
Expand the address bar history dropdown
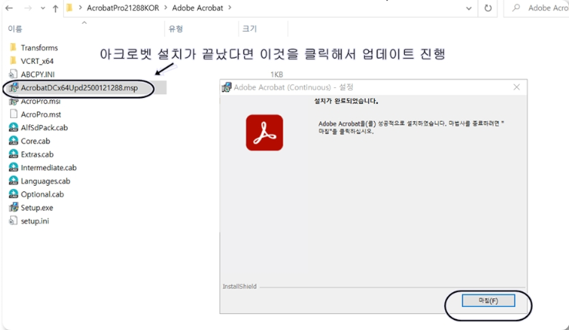(x=469, y=8)
